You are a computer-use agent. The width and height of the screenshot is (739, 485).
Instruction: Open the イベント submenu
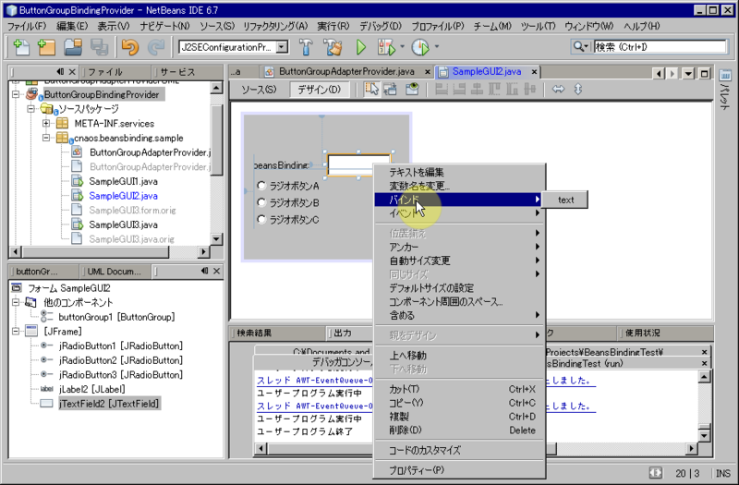click(x=459, y=213)
